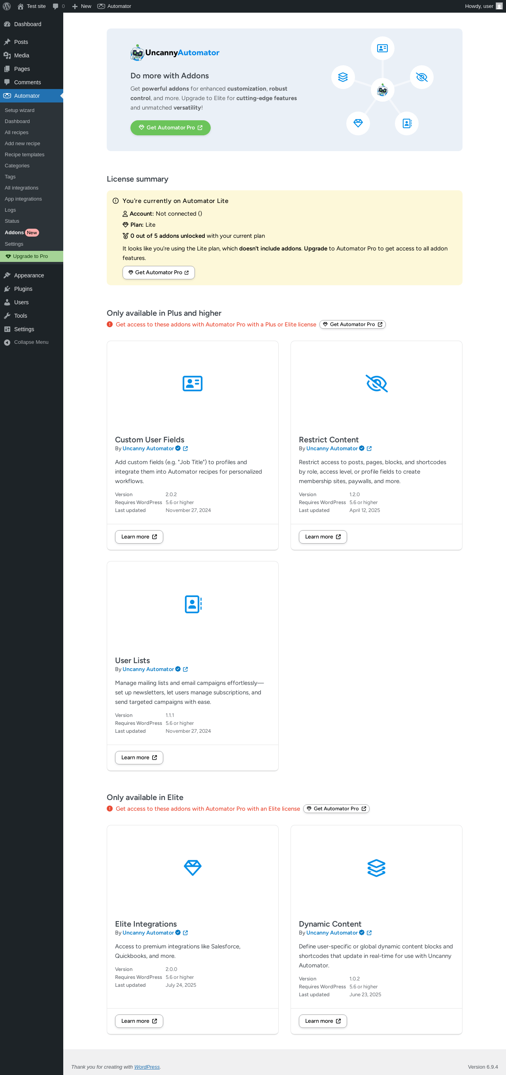Image resolution: width=506 pixels, height=1075 pixels.
Task: Click the Upgrade to Pro sidebar item
Action: pos(30,256)
